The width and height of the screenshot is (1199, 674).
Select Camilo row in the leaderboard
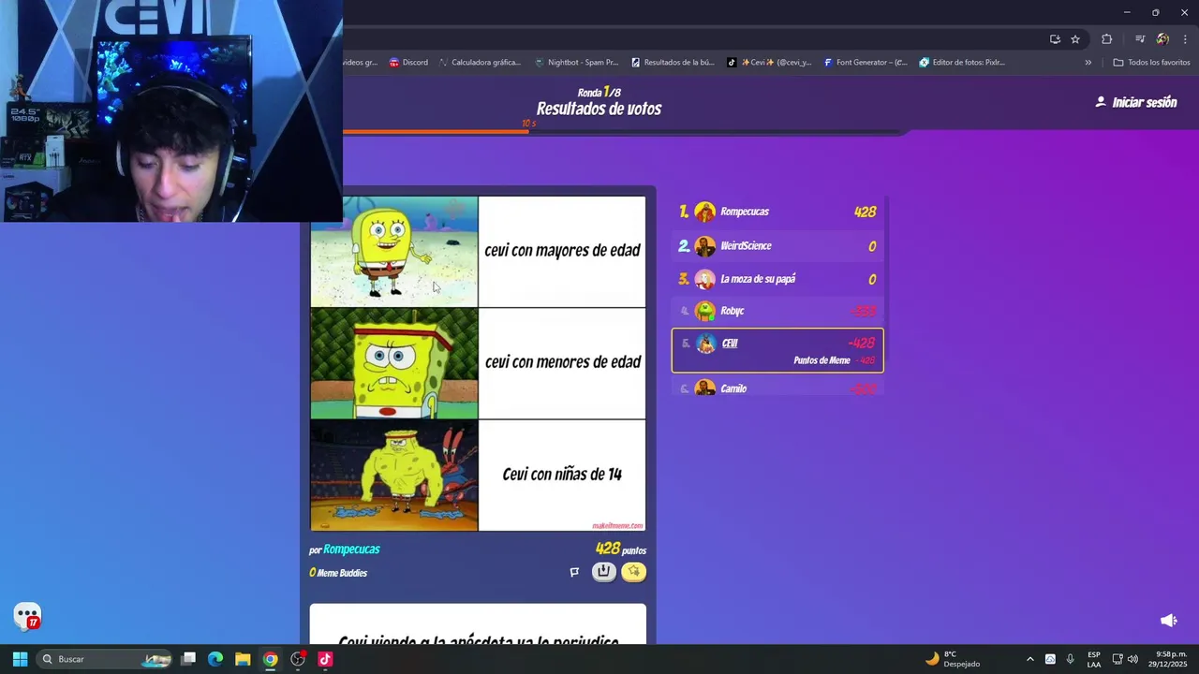777,388
